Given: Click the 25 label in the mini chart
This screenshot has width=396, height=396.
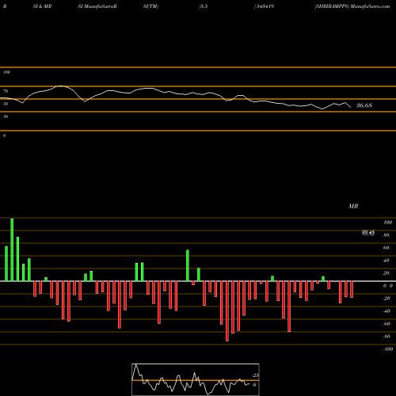Looking at the screenshot, I should coord(256,375).
